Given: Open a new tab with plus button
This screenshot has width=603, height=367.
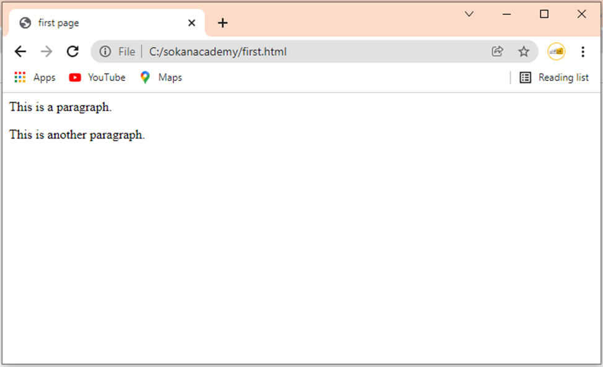Looking at the screenshot, I should (x=223, y=23).
